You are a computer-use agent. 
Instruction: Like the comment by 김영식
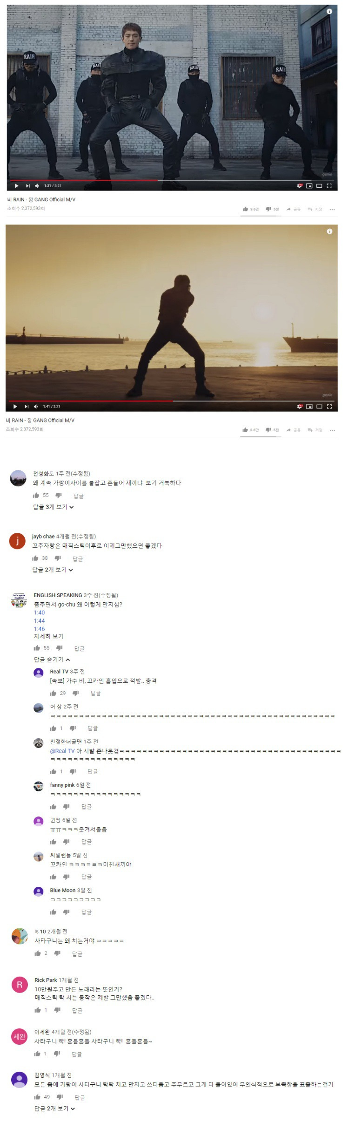click(37, 1097)
